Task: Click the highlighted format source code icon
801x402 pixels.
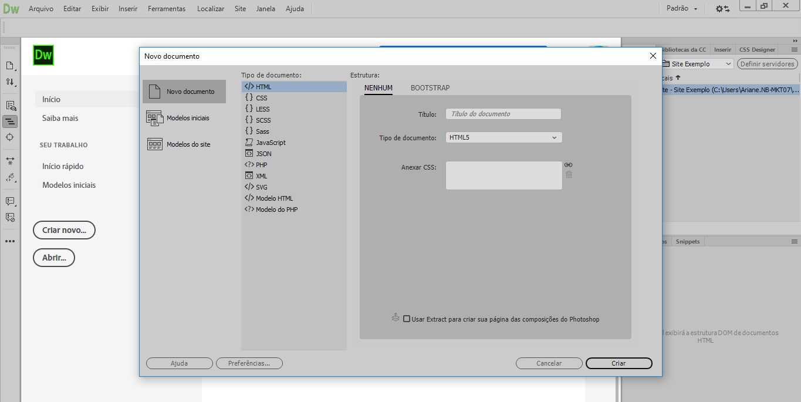Action: pyautogui.click(x=10, y=121)
